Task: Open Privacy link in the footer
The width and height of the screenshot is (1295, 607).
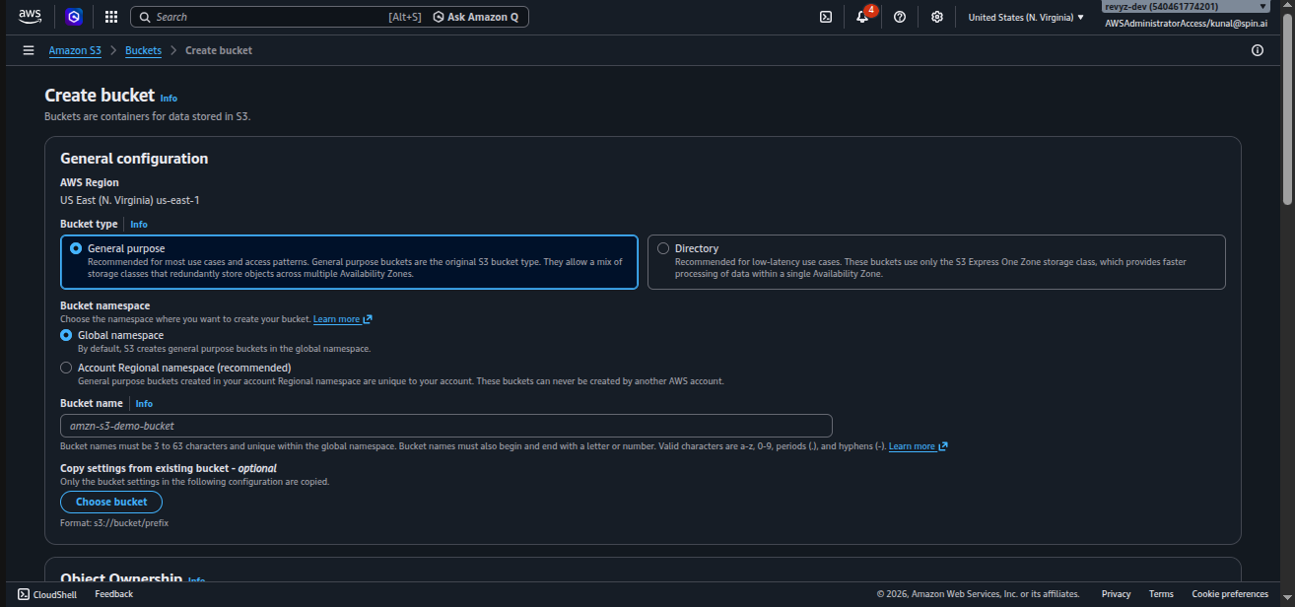Action: (1117, 594)
